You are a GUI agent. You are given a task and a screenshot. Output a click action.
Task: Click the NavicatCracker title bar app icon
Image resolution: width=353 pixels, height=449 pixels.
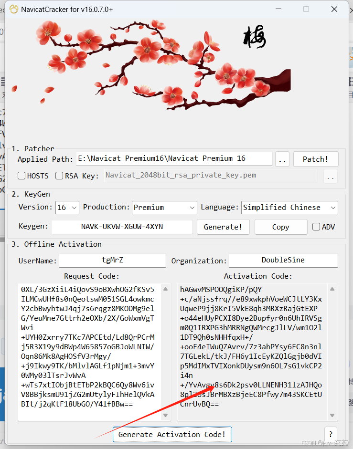point(14,10)
